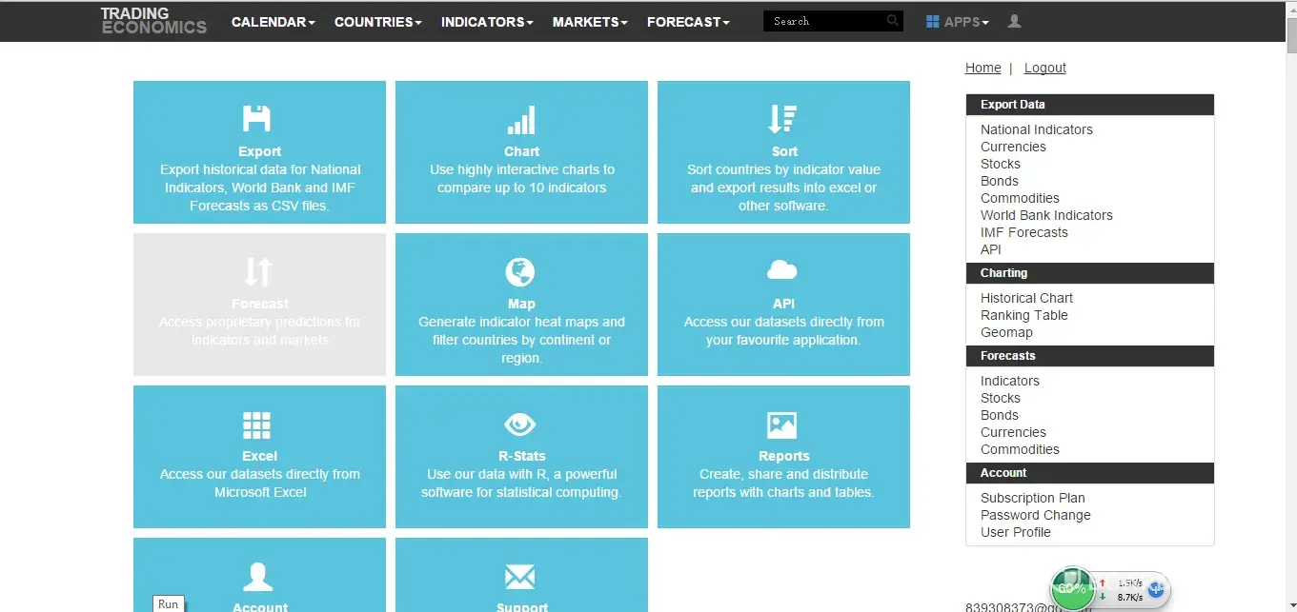The image size is (1297, 612).
Task: Click the API cloud icon
Action: (781, 271)
